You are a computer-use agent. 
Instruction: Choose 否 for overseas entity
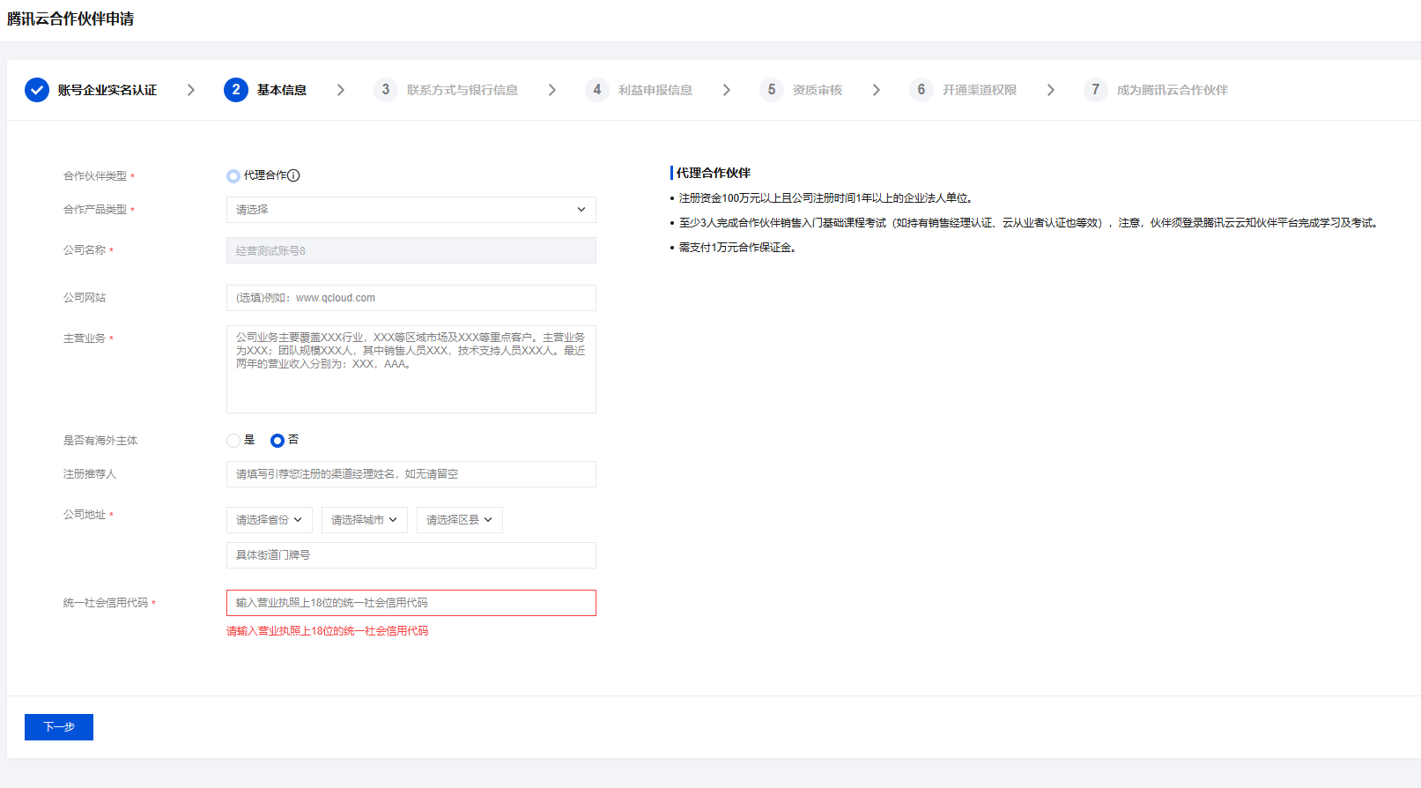tap(278, 441)
